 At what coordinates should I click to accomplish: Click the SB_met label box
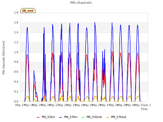[x=28, y=11]
